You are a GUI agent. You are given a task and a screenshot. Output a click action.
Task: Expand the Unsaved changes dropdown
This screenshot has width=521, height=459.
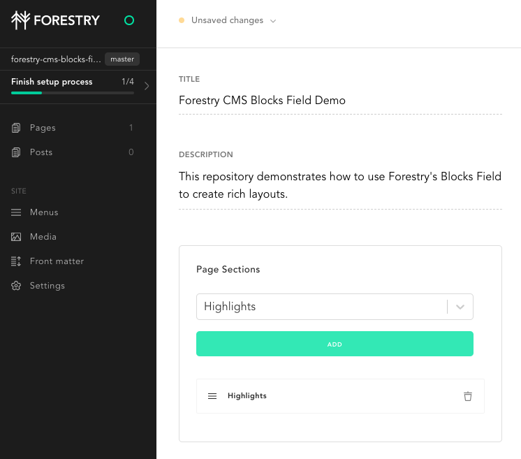point(273,21)
